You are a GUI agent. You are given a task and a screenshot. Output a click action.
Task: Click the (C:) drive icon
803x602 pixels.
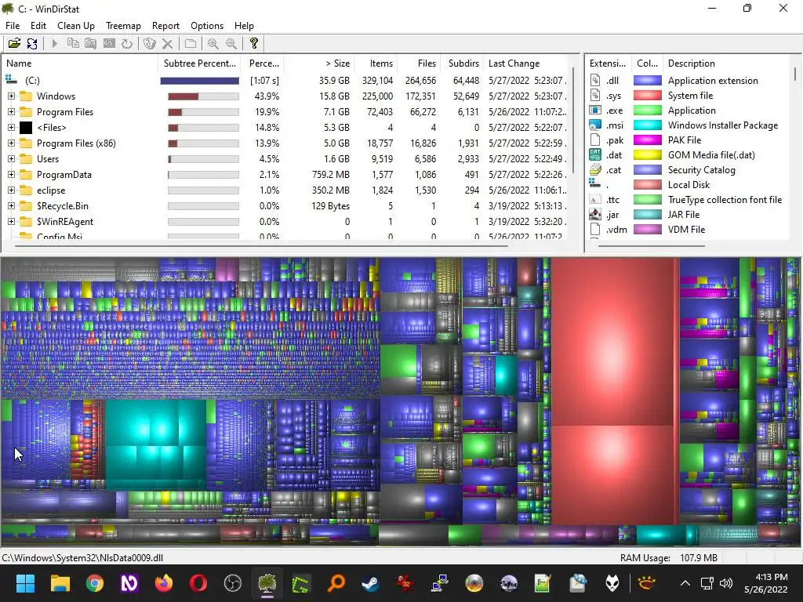[x=11, y=80]
